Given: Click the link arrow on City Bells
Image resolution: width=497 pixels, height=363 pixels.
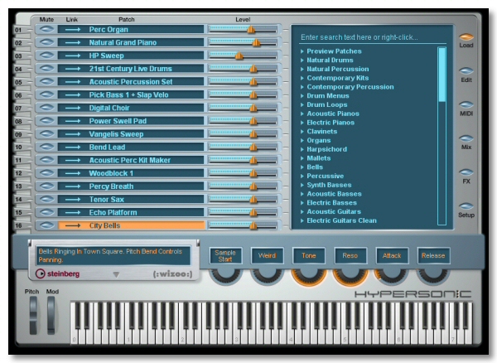Looking at the screenshot, I should tap(73, 225).
